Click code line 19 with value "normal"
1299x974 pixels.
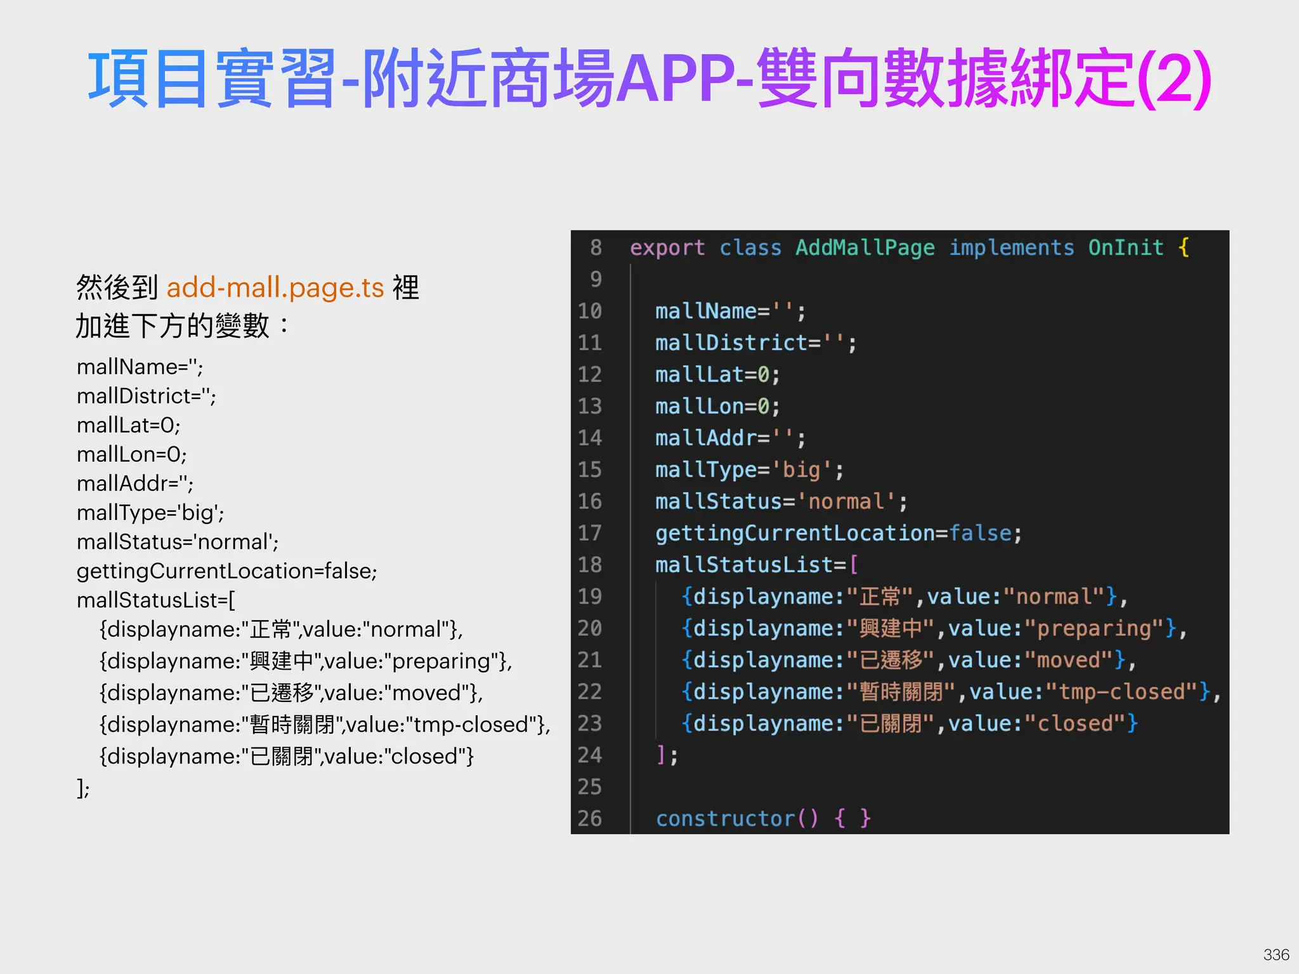coord(904,597)
